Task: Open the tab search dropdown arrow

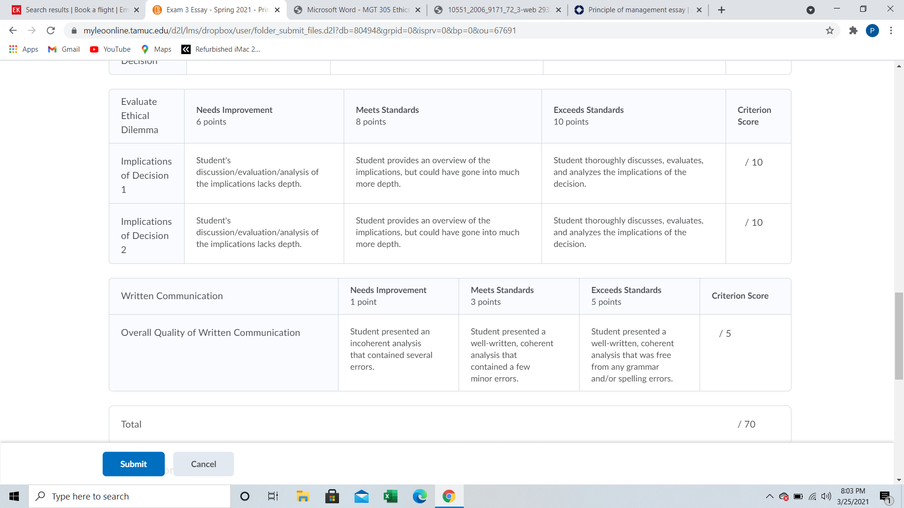Action: tap(810, 10)
